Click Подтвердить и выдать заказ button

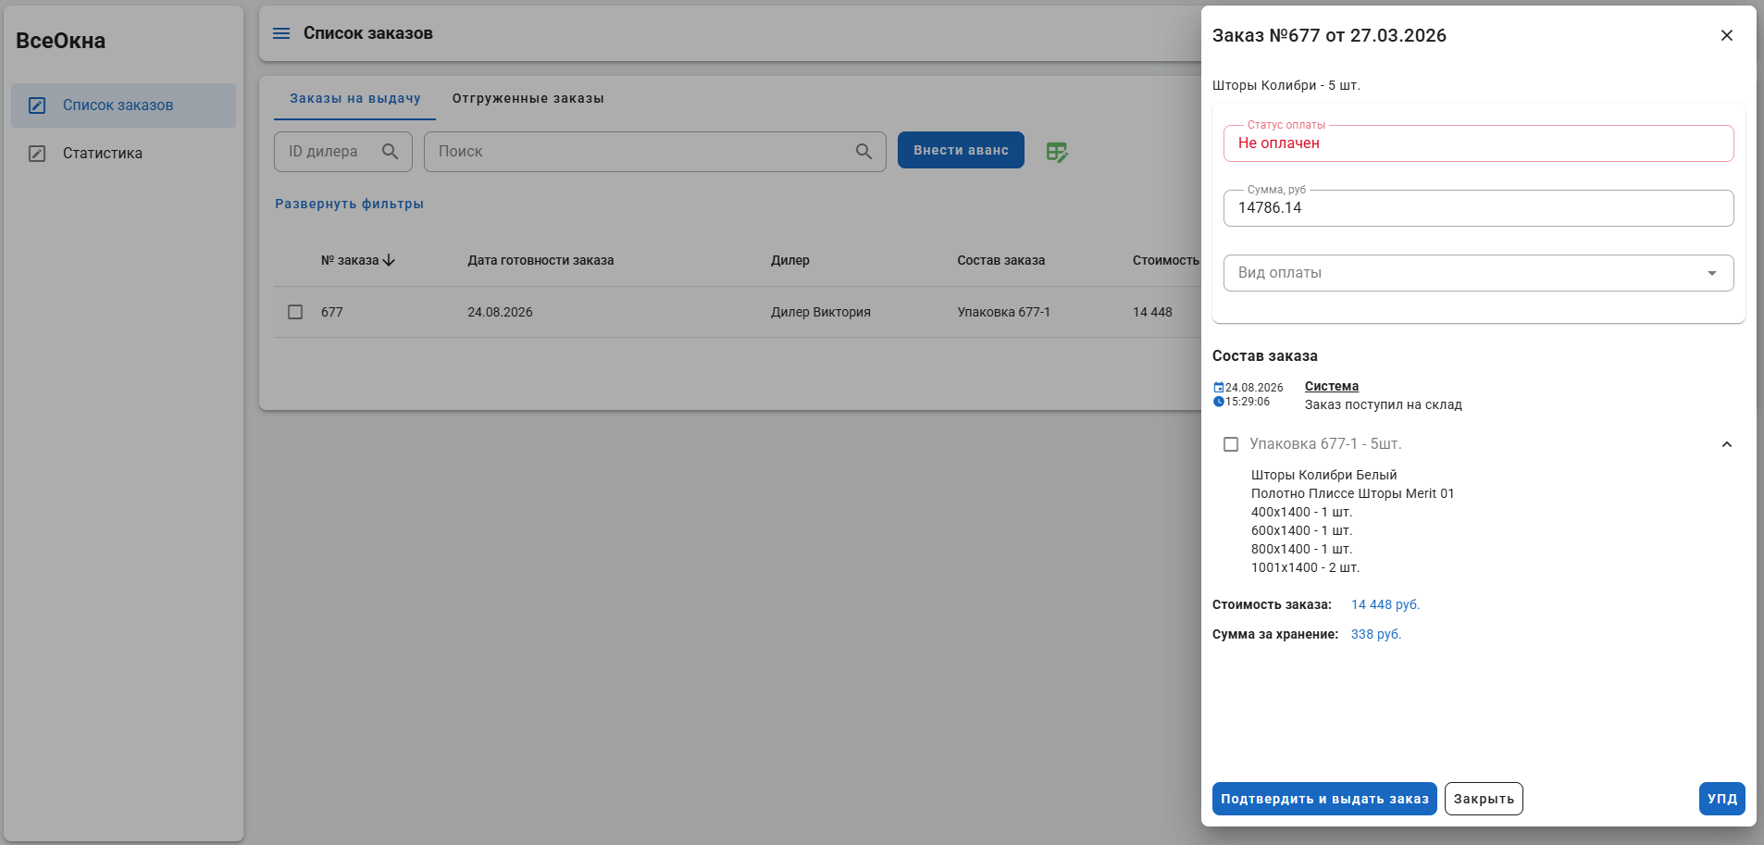(x=1324, y=799)
